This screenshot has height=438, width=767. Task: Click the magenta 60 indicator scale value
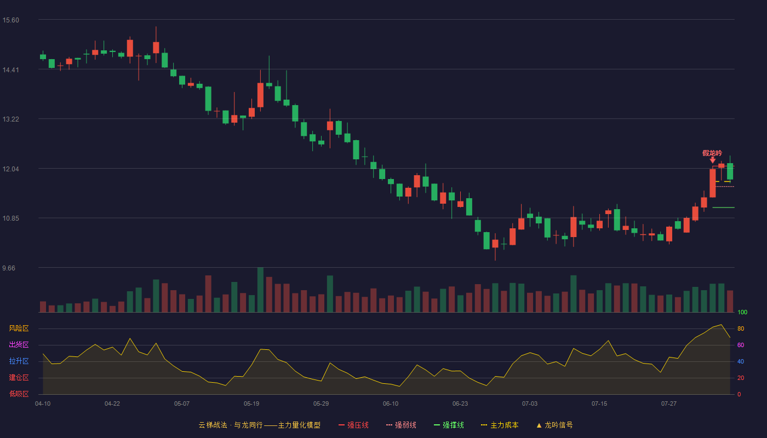tap(741, 345)
